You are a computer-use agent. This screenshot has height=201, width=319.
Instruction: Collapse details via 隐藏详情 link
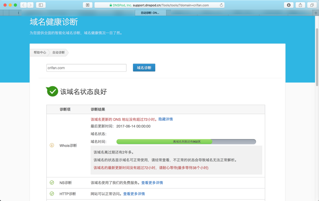click(165, 119)
